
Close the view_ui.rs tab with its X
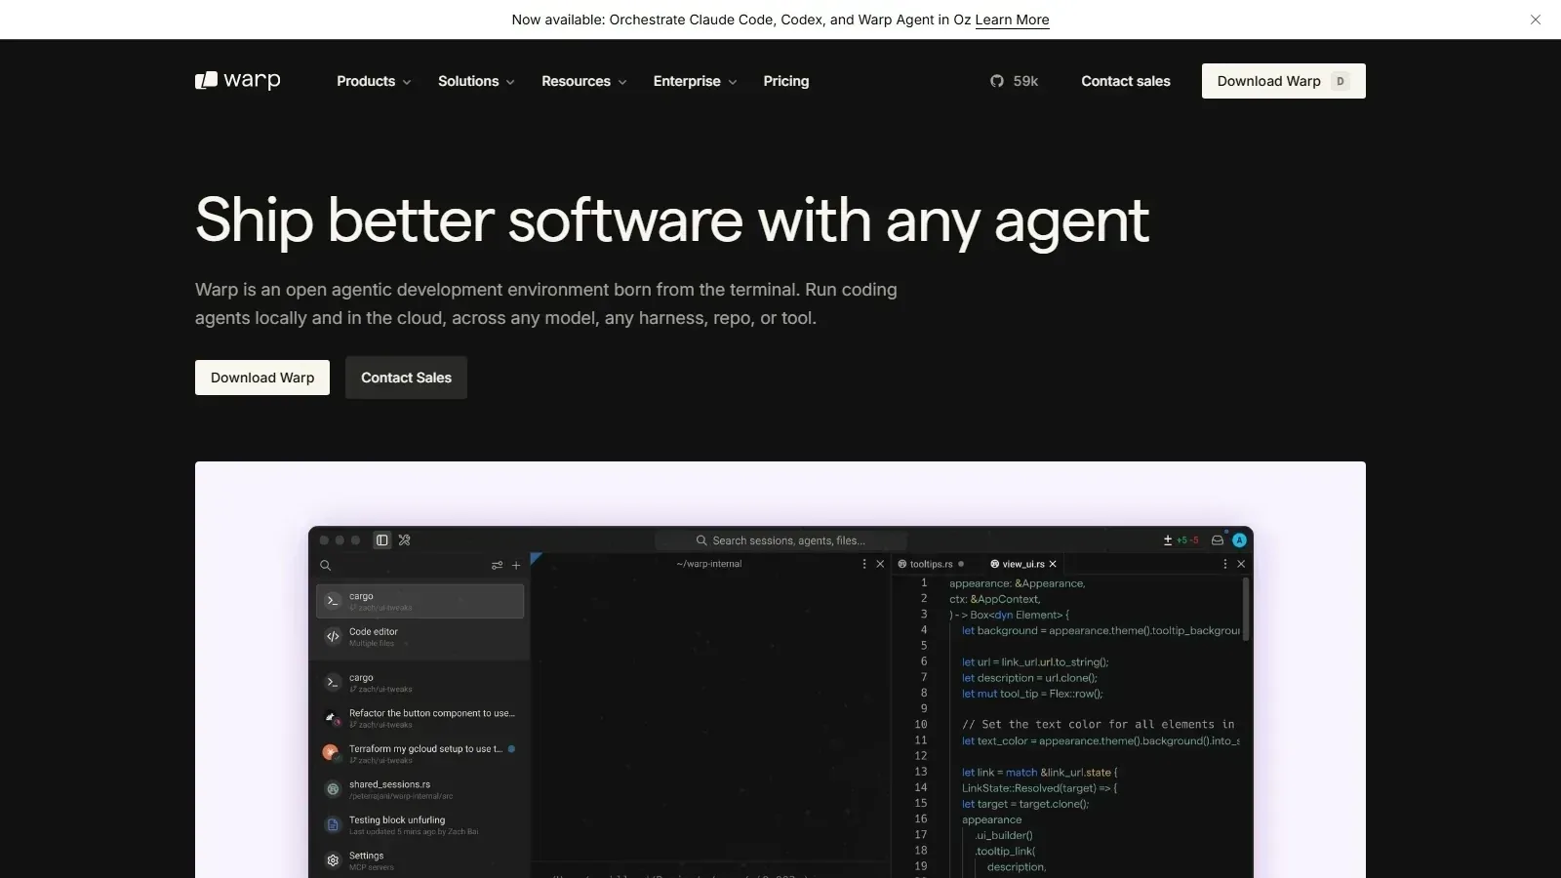coord(1053,564)
